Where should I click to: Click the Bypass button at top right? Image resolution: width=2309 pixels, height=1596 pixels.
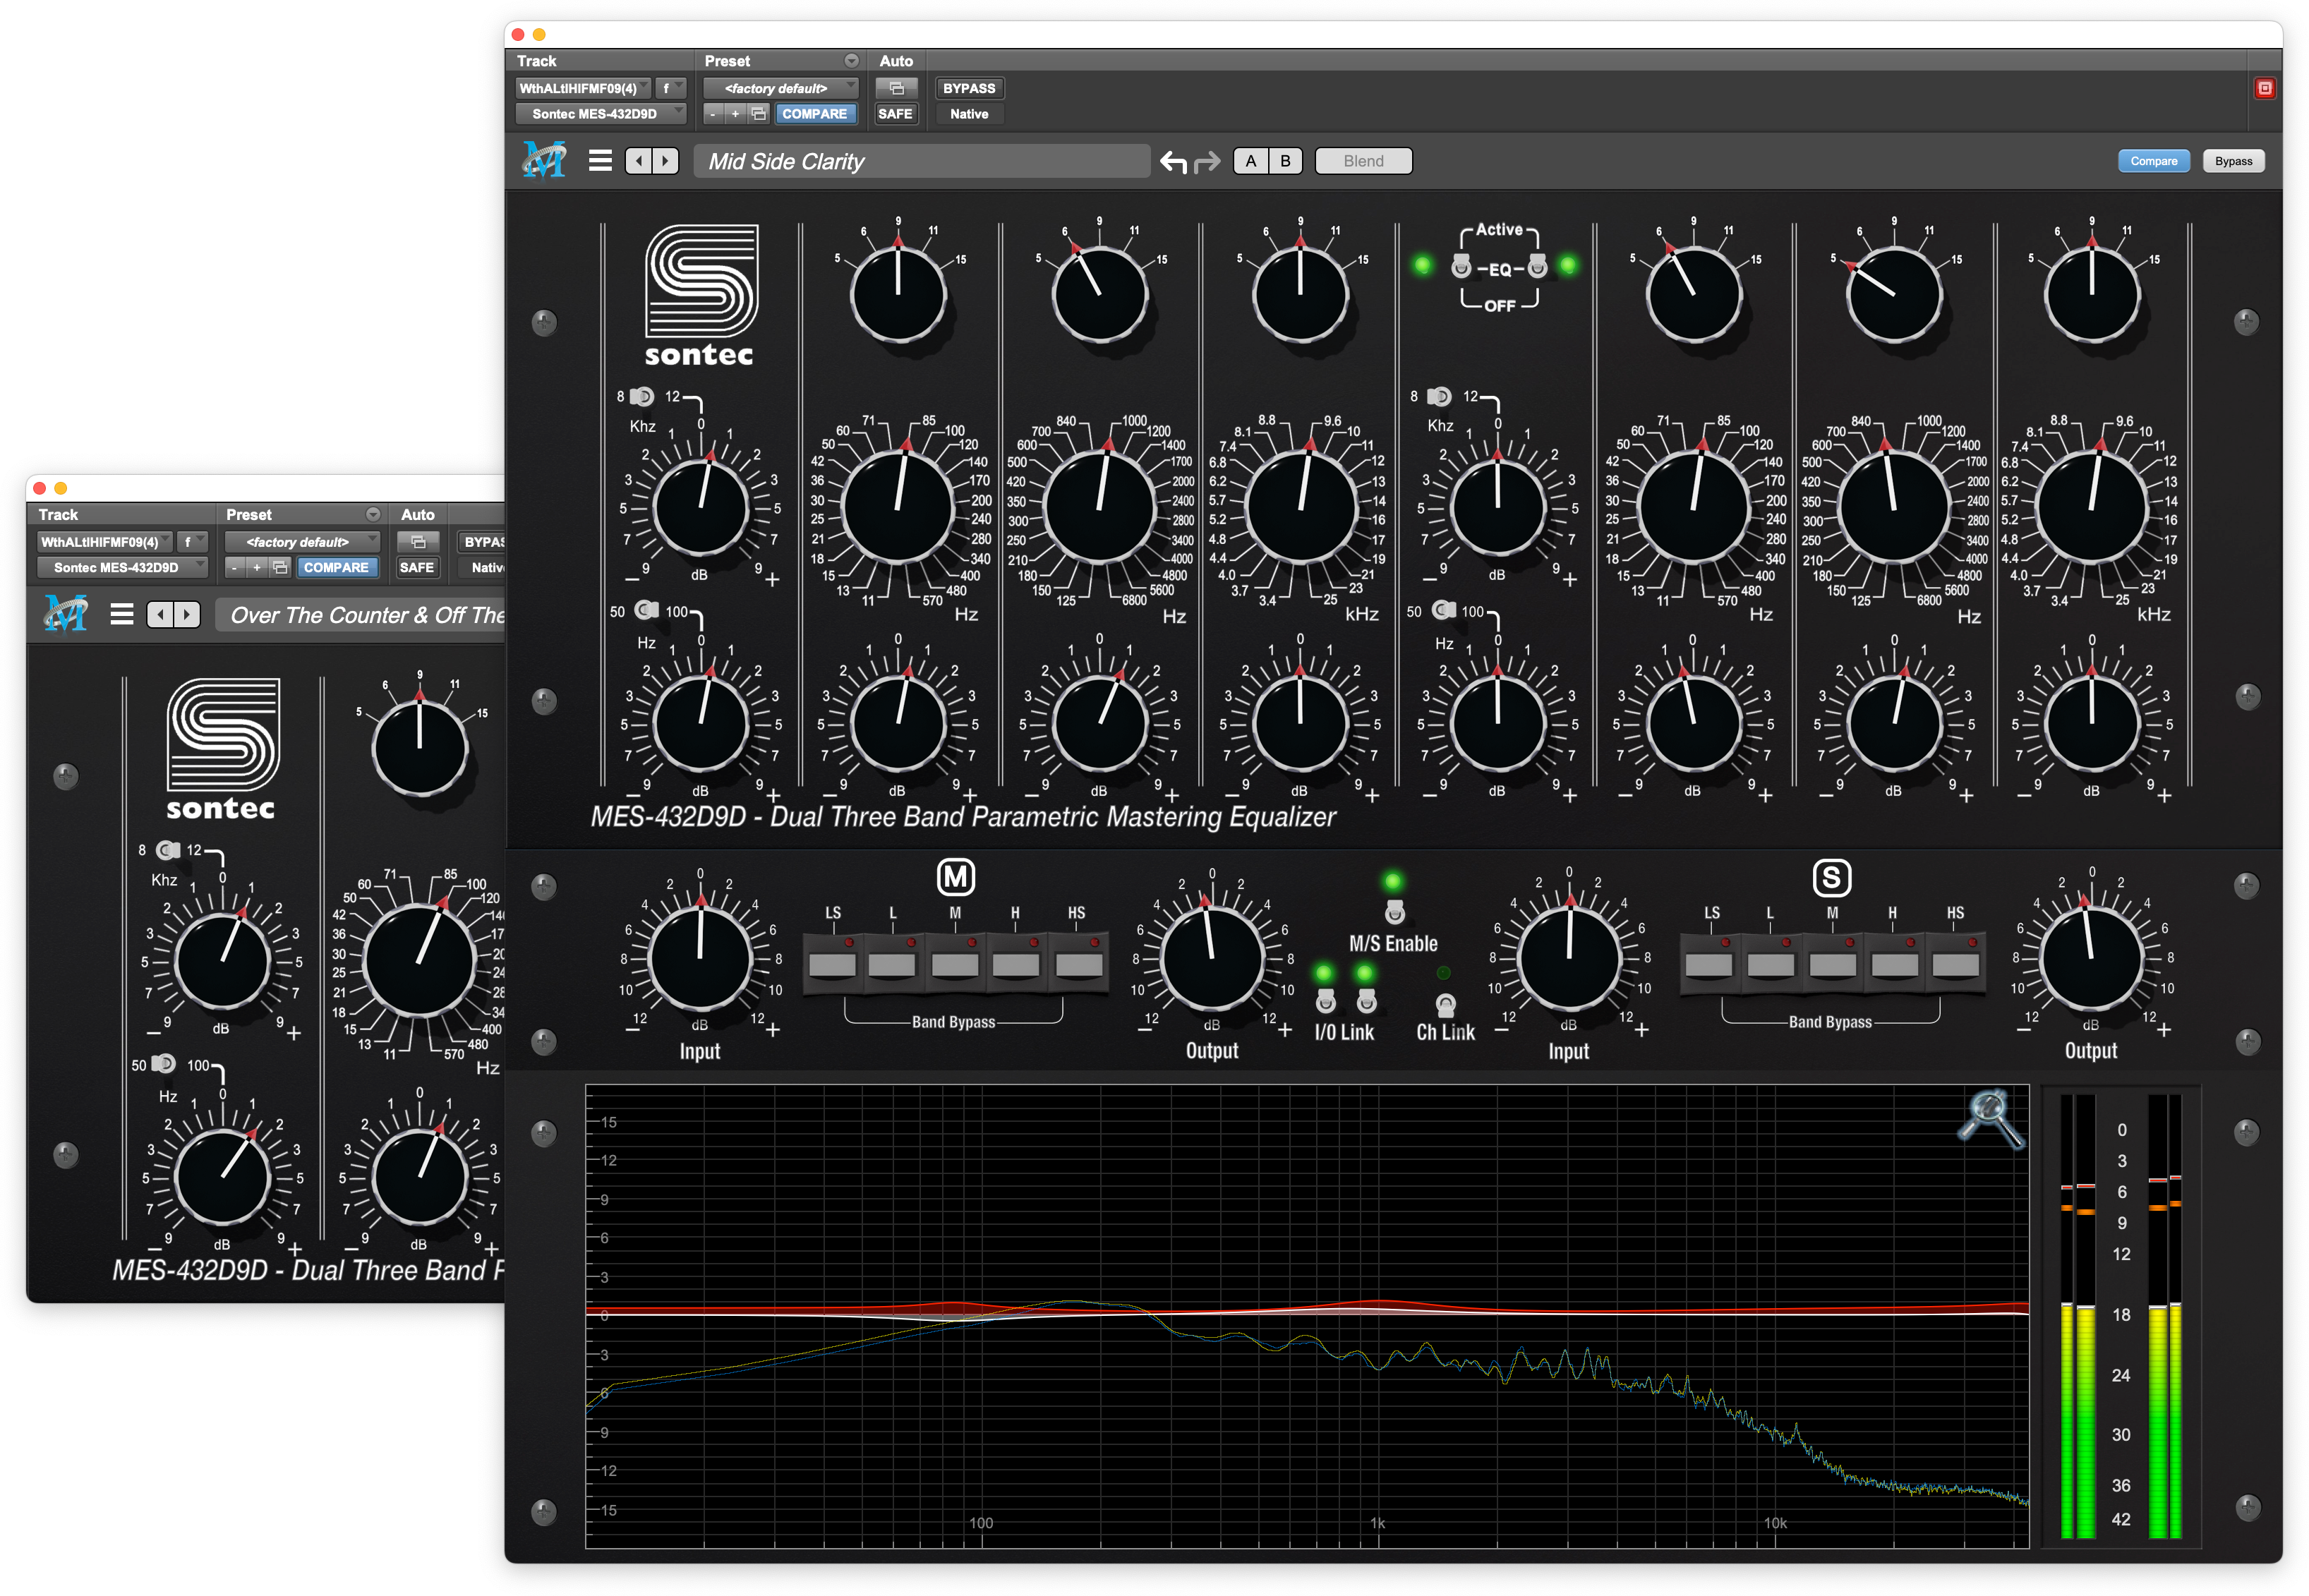click(x=2233, y=161)
